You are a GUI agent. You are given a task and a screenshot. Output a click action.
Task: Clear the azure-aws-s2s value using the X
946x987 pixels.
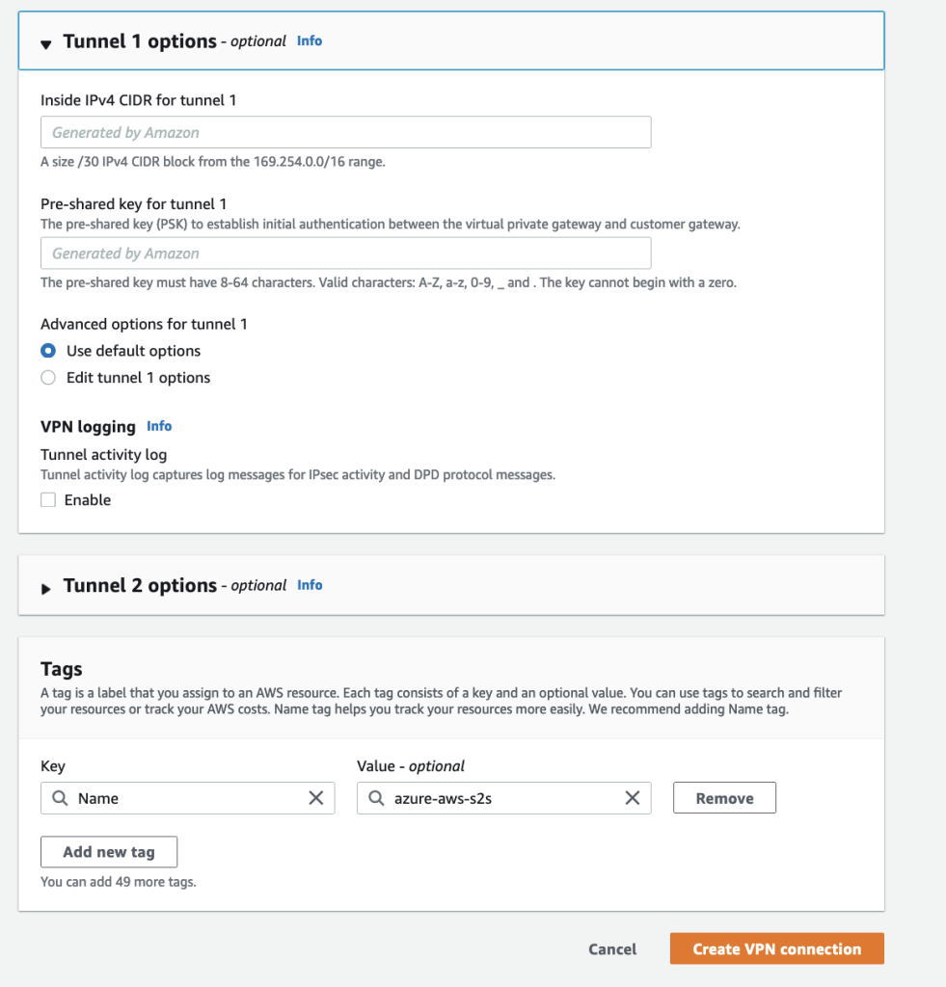coord(633,797)
